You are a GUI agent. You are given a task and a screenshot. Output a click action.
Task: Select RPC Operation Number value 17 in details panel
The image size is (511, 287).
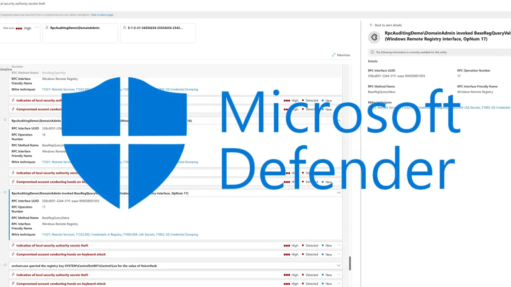coord(459,76)
